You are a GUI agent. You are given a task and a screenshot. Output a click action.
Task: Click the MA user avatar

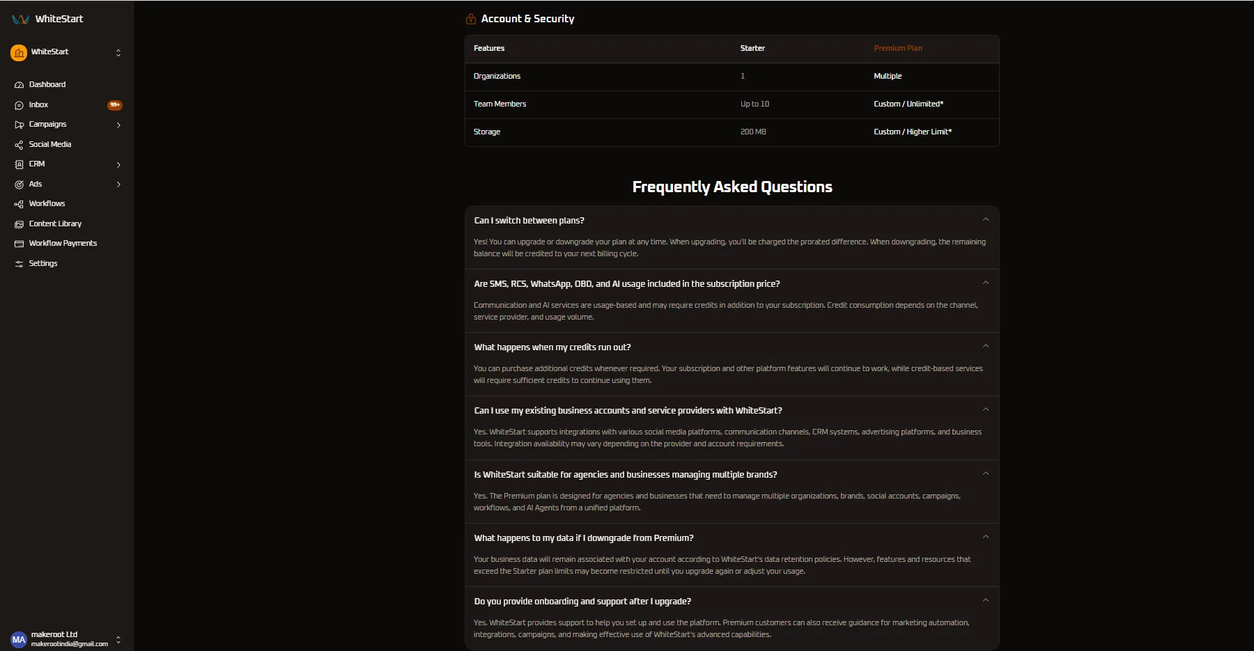point(19,639)
